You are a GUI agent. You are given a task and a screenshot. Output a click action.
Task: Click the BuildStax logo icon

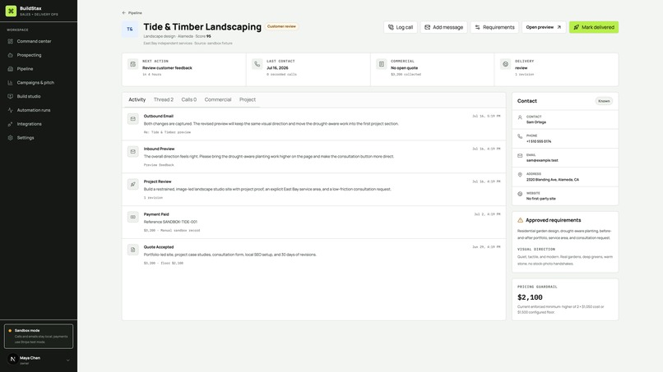(x=11, y=11)
